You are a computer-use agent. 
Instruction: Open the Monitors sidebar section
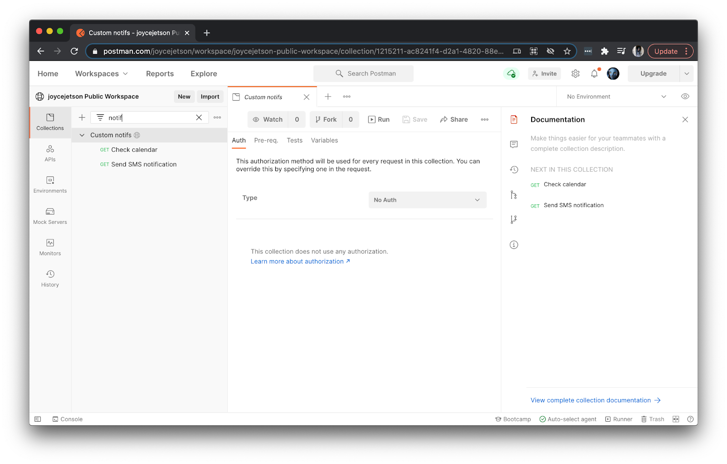[50, 247]
